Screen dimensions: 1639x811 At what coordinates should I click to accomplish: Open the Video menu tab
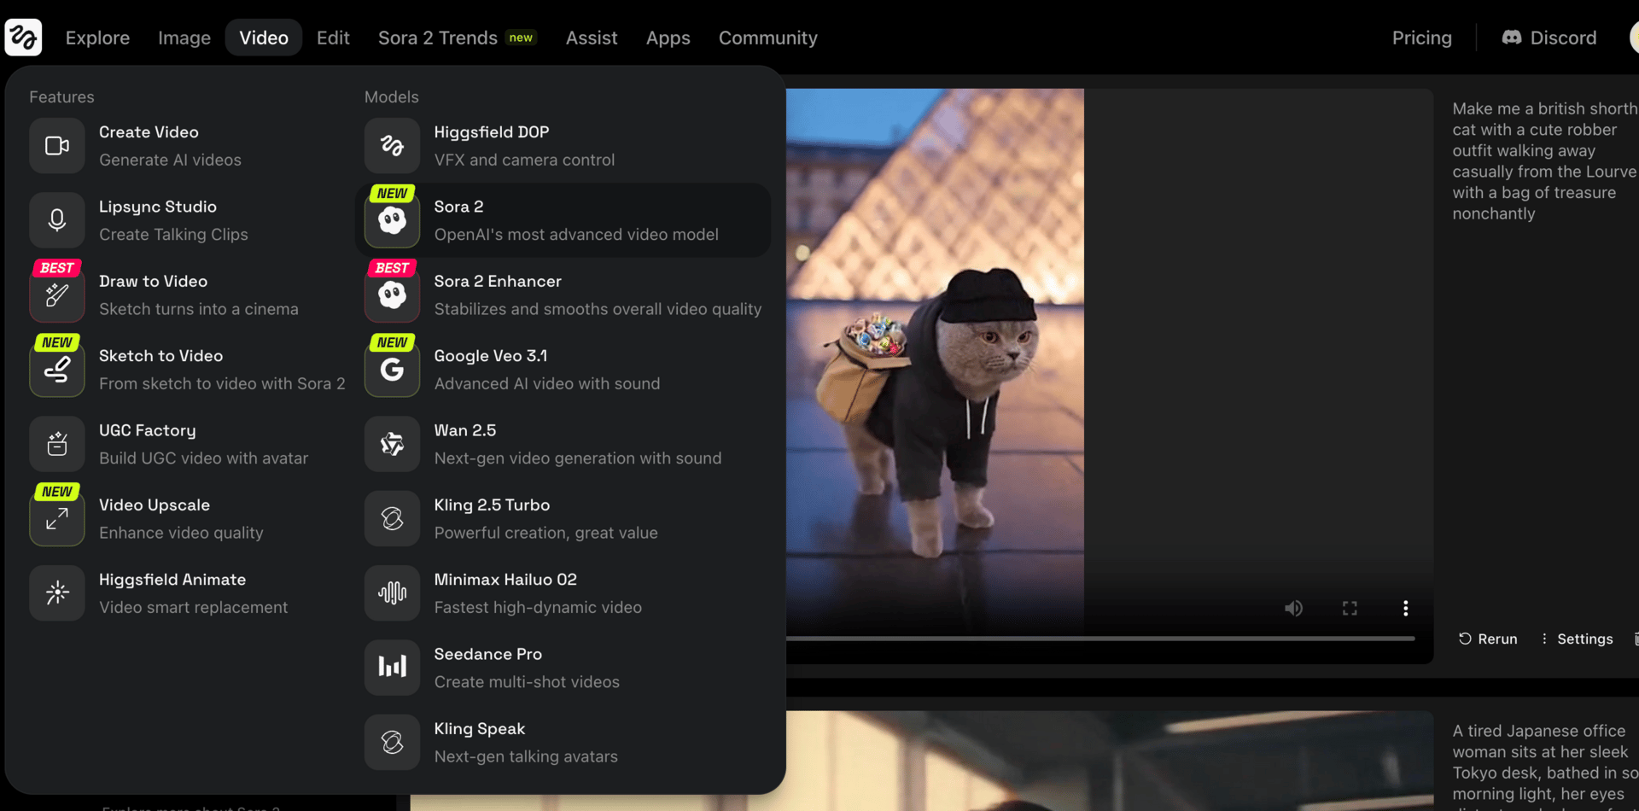pyautogui.click(x=264, y=38)
